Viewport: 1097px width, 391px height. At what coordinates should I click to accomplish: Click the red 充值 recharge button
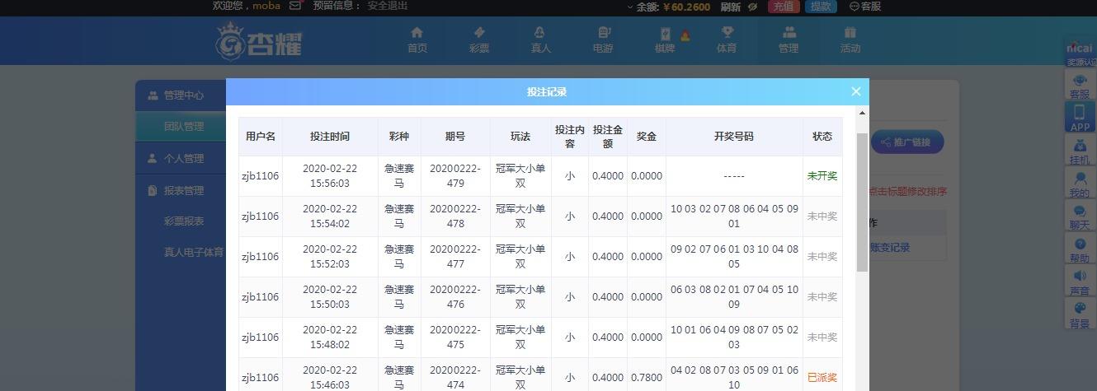pyautogui.click(x=784, y=7)
